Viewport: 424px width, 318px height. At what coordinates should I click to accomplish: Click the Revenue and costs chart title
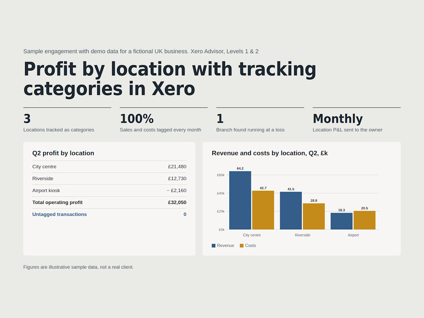click(x=269, y=153)
